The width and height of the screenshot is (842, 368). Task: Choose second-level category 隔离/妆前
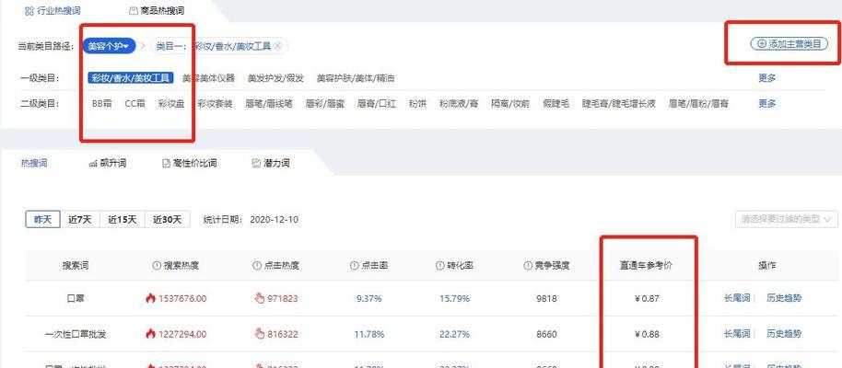click(510, 104)
